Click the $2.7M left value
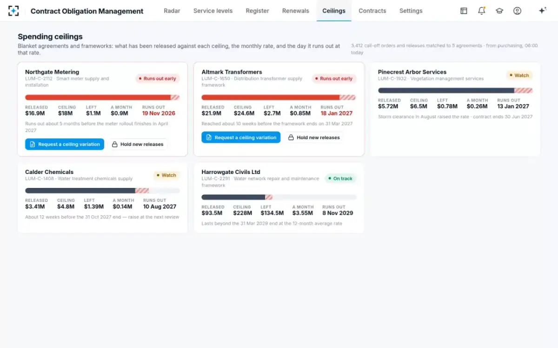 [x=272, y=113]
